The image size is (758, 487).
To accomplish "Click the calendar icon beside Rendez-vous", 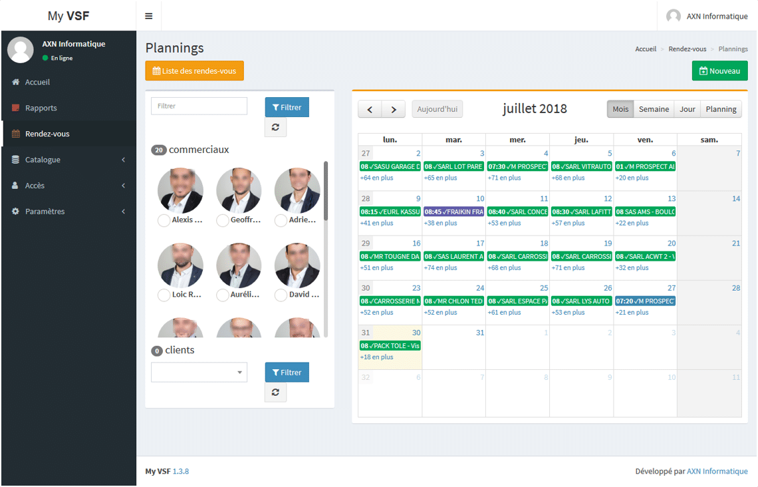I will point(15,134).
